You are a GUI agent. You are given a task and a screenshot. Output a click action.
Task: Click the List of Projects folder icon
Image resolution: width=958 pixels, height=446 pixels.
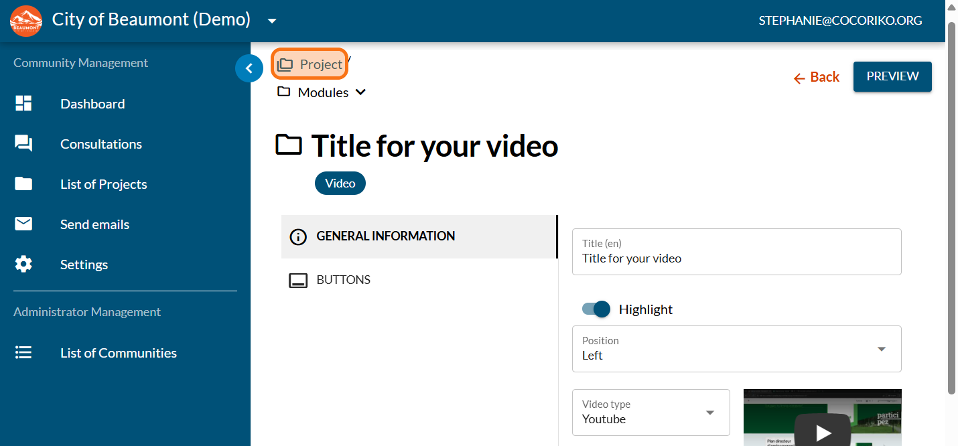[x=23, y=184]
